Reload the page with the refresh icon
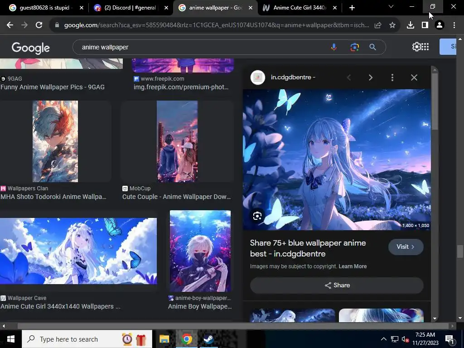 (x=39, y=25)
